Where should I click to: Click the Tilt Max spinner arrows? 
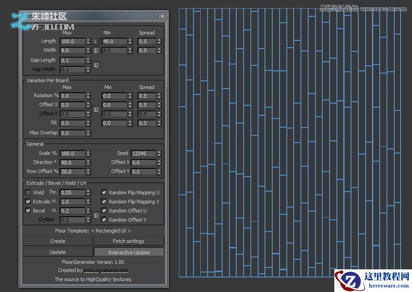[88, 123]
